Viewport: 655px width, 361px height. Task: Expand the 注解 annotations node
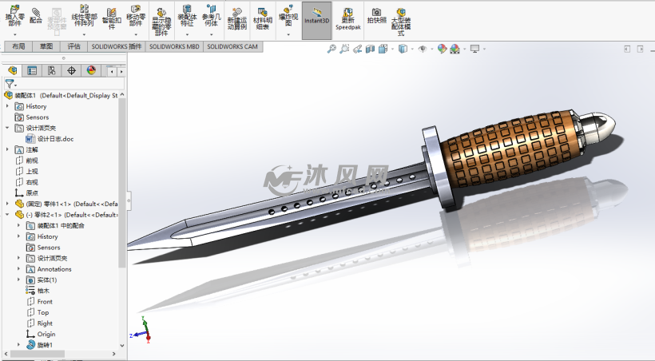pyautogui.click(x=7, y=149)
